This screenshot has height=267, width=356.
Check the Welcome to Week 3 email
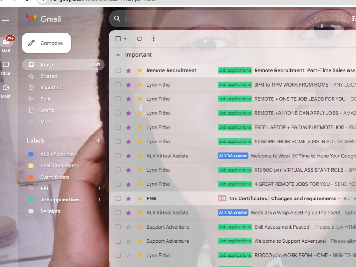pos(118,156)
